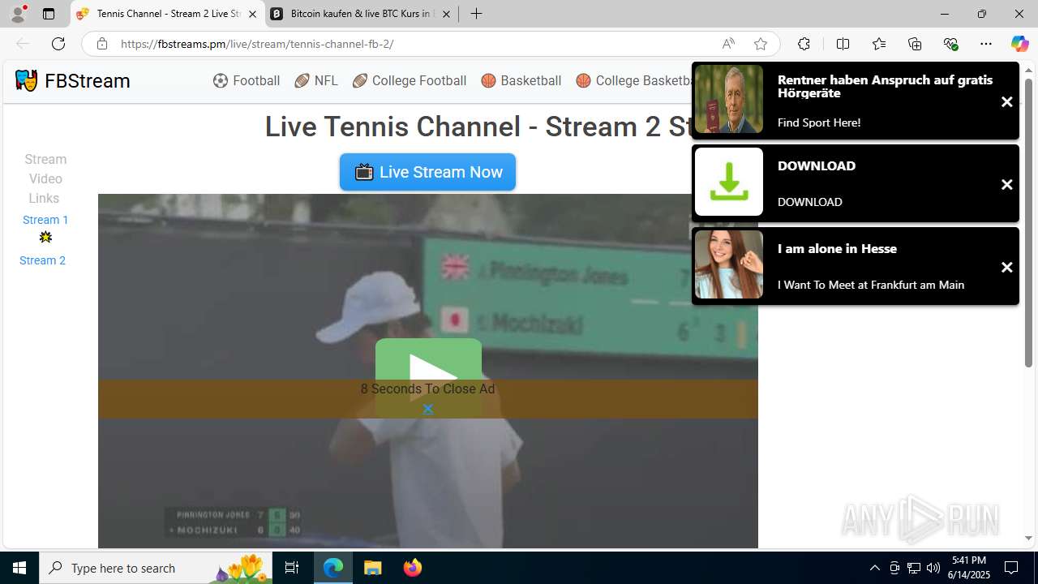Click the 'Rentner haben Anspruch' ad headline

point(885,86)
